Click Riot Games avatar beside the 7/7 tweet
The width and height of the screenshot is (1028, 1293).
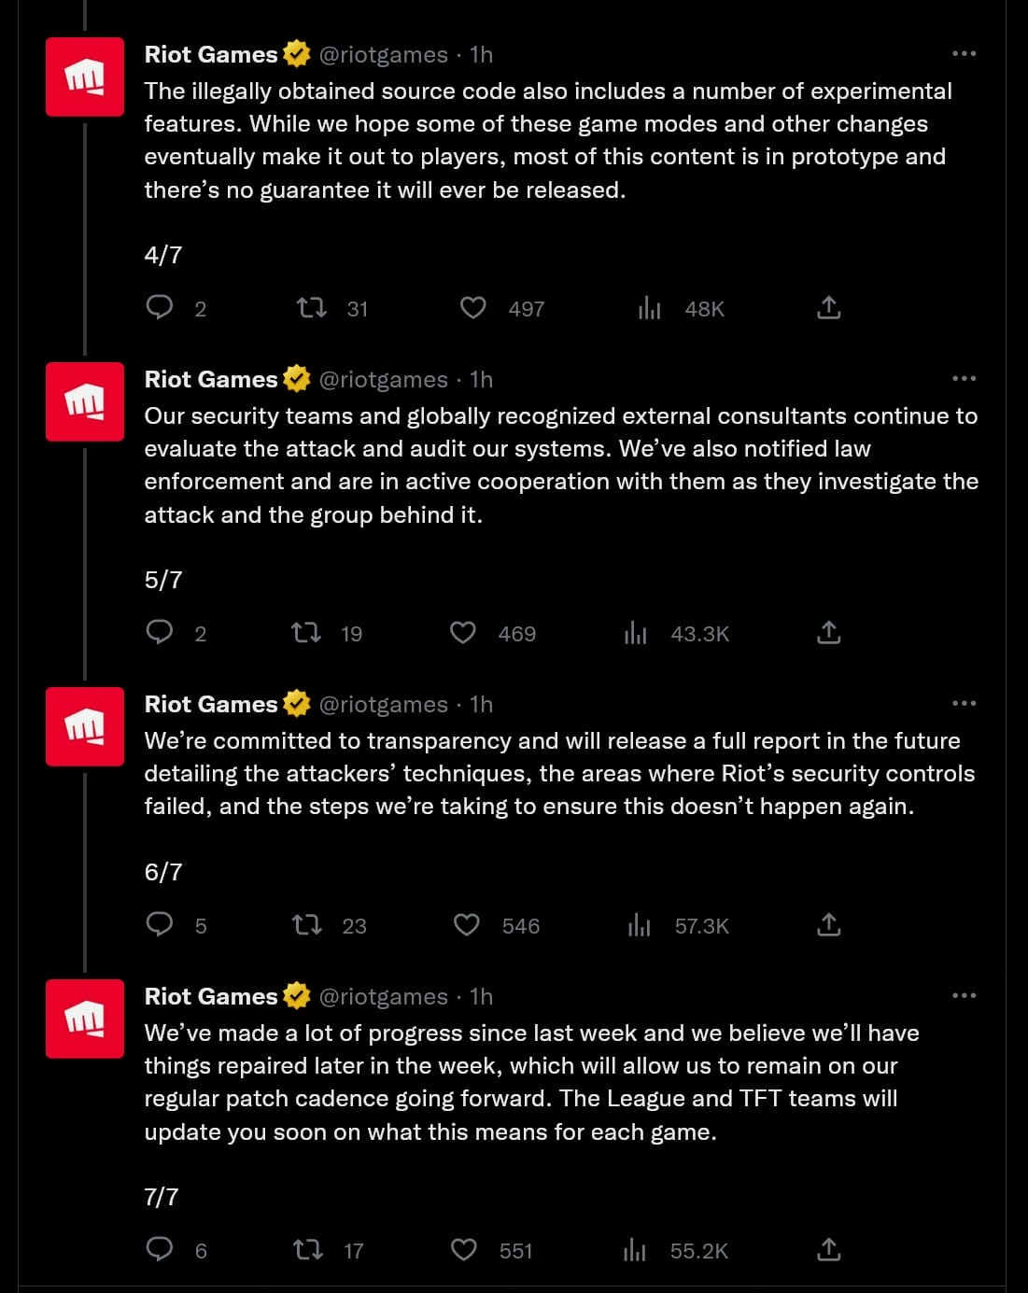(x=85, y=1019)
